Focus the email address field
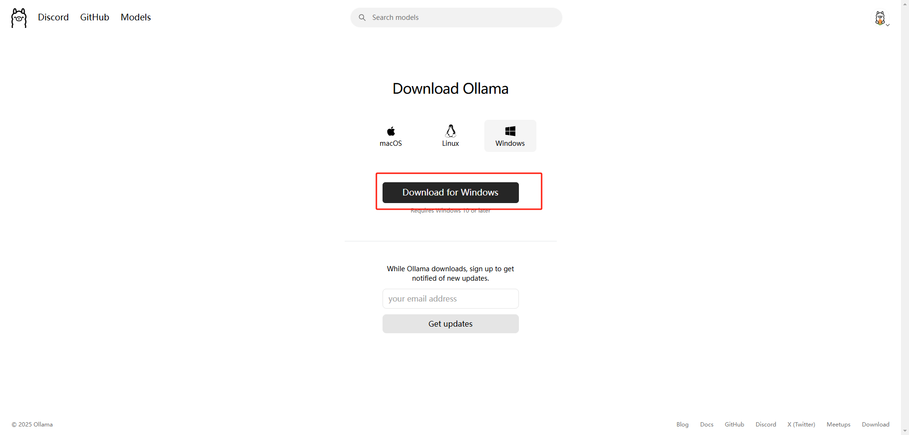 451,299
